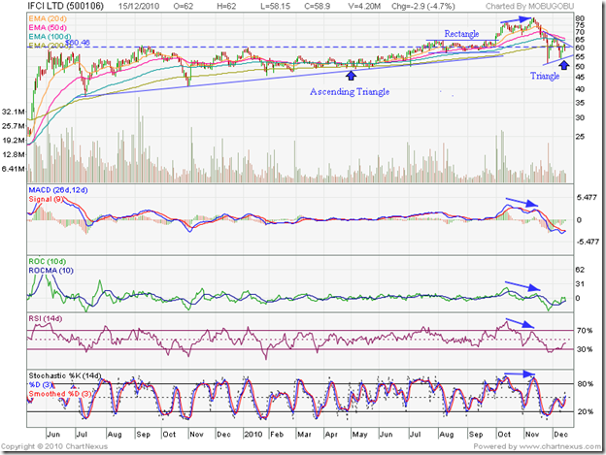The width and height of the screenshot is (606, 455).
Task: Click the ROCMA (10) legend label
Action: point(51,270)
